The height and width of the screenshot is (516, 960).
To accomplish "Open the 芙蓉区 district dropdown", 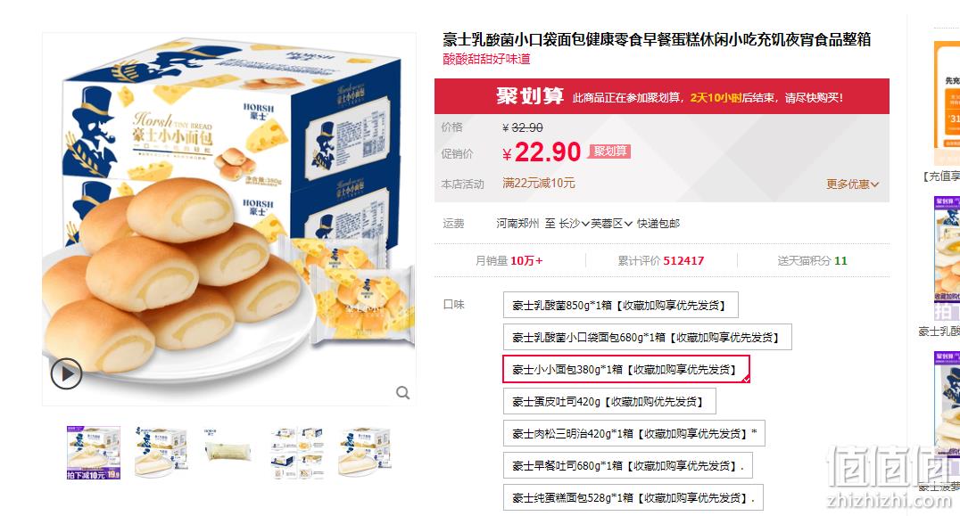I will click(x=611, y=223).
